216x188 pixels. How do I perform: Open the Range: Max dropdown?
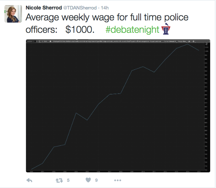[182, 41]
